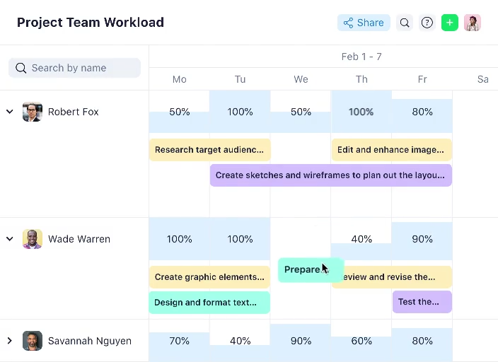Click Savannah Nguyen's profile photo

[33, 341]
